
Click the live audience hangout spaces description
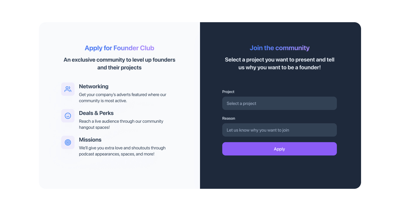point(121,124)
